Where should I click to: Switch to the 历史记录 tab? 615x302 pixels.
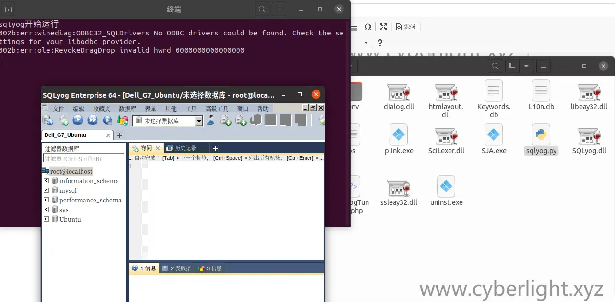coord(186,148)
